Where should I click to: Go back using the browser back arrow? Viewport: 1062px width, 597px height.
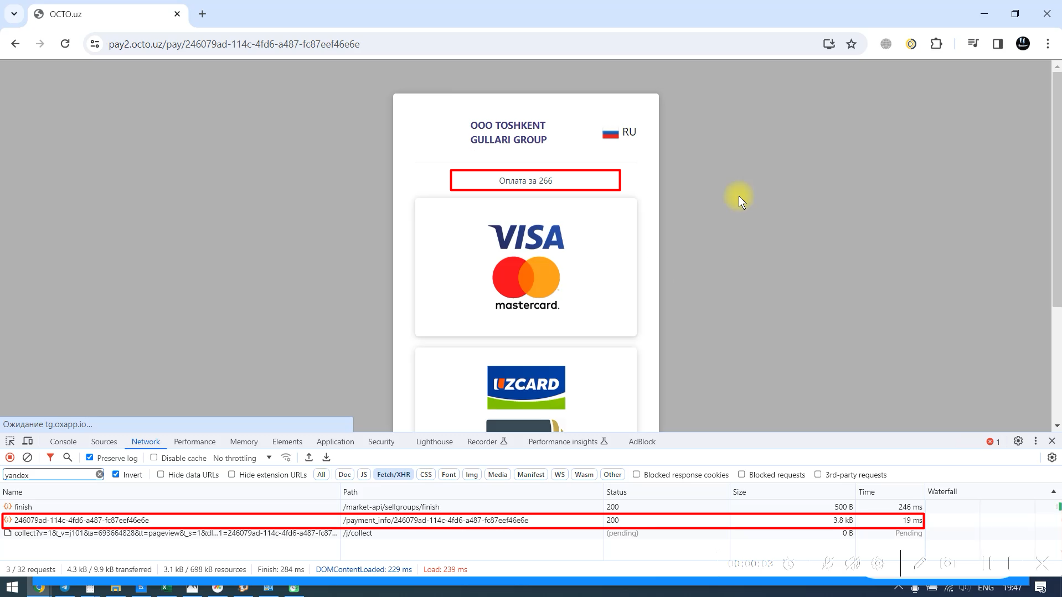coord(16,44)
